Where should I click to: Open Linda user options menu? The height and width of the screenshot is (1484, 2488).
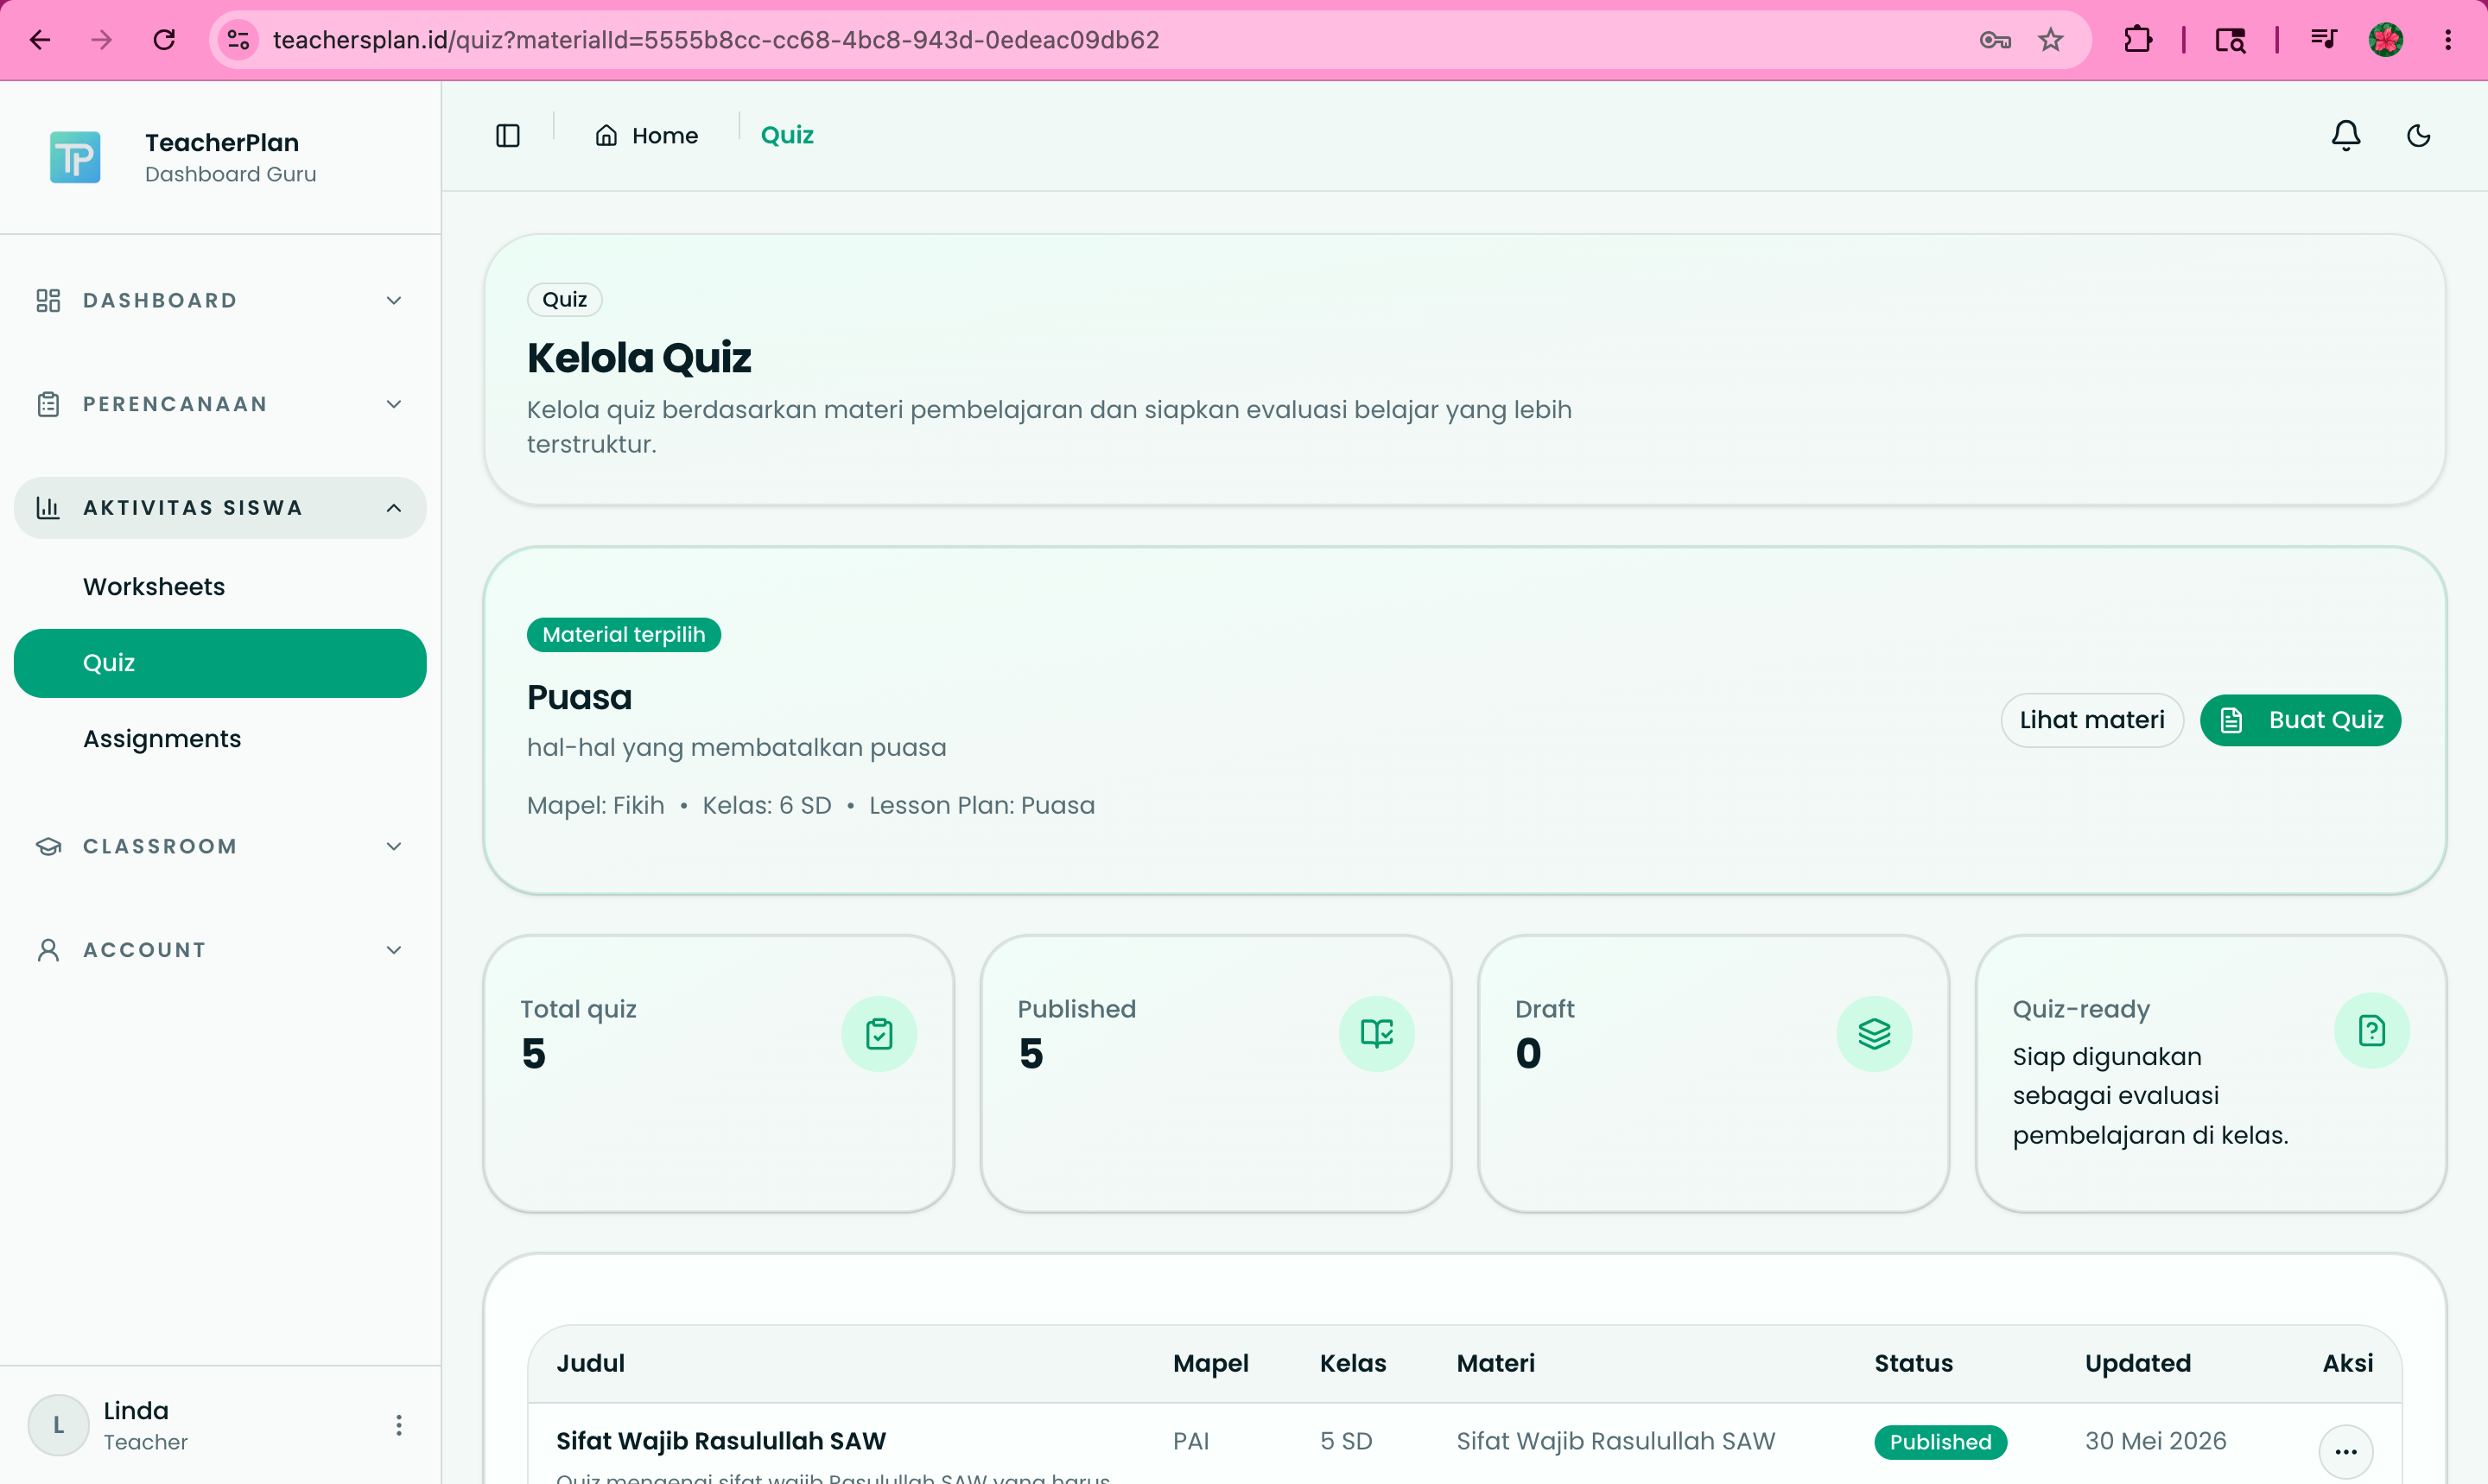(398, 1425)
